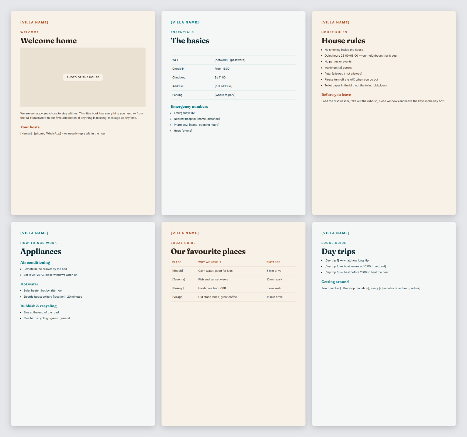Select the 'WHY WE LOVE IT' column header
Screen dimensions: 467x437
(x=210, y=262)
